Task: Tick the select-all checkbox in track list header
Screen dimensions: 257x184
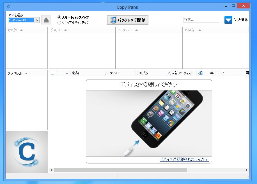Action: [52, 73]
